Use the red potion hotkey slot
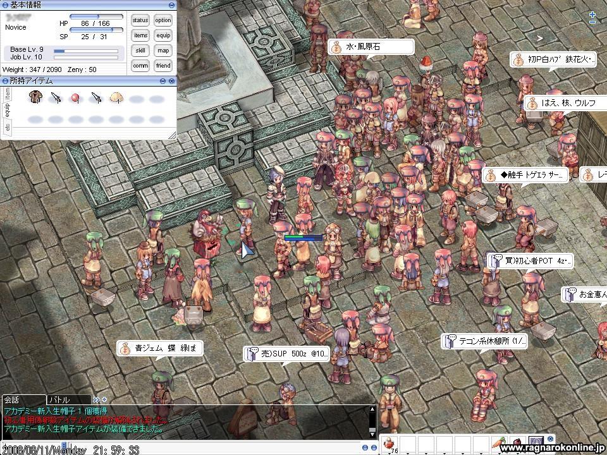Image resolution: width=607 pixels, height=455 pixels. 390,444
